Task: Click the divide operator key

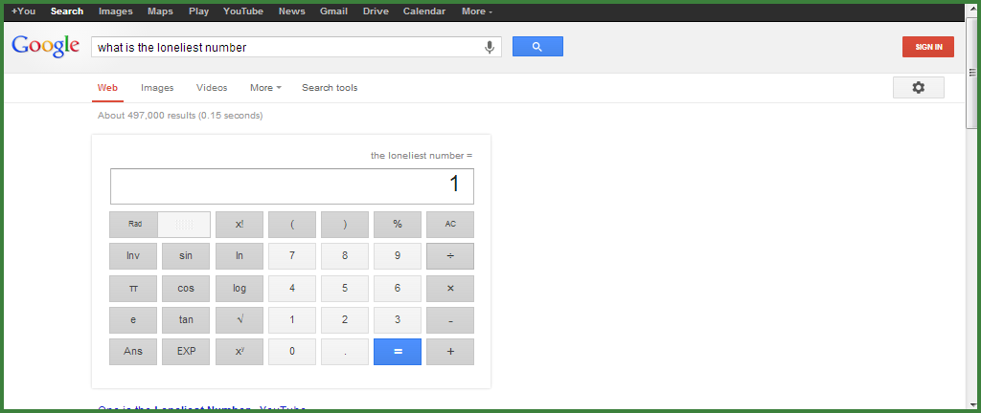Action: 450,256
